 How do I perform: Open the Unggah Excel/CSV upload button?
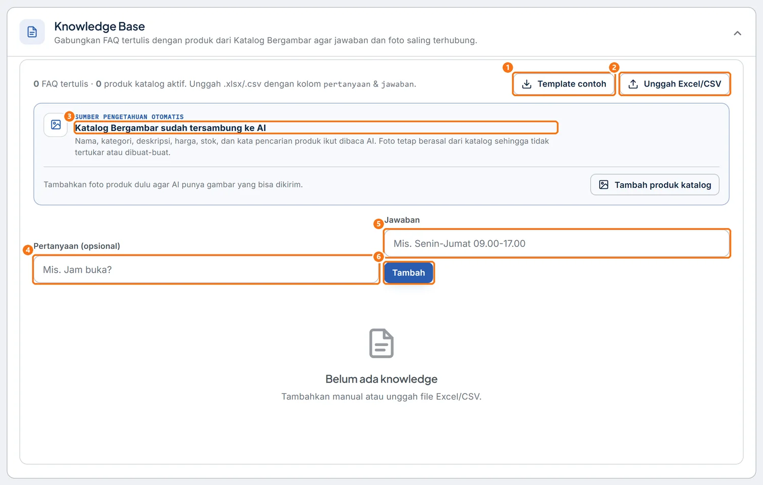point(674,84)
